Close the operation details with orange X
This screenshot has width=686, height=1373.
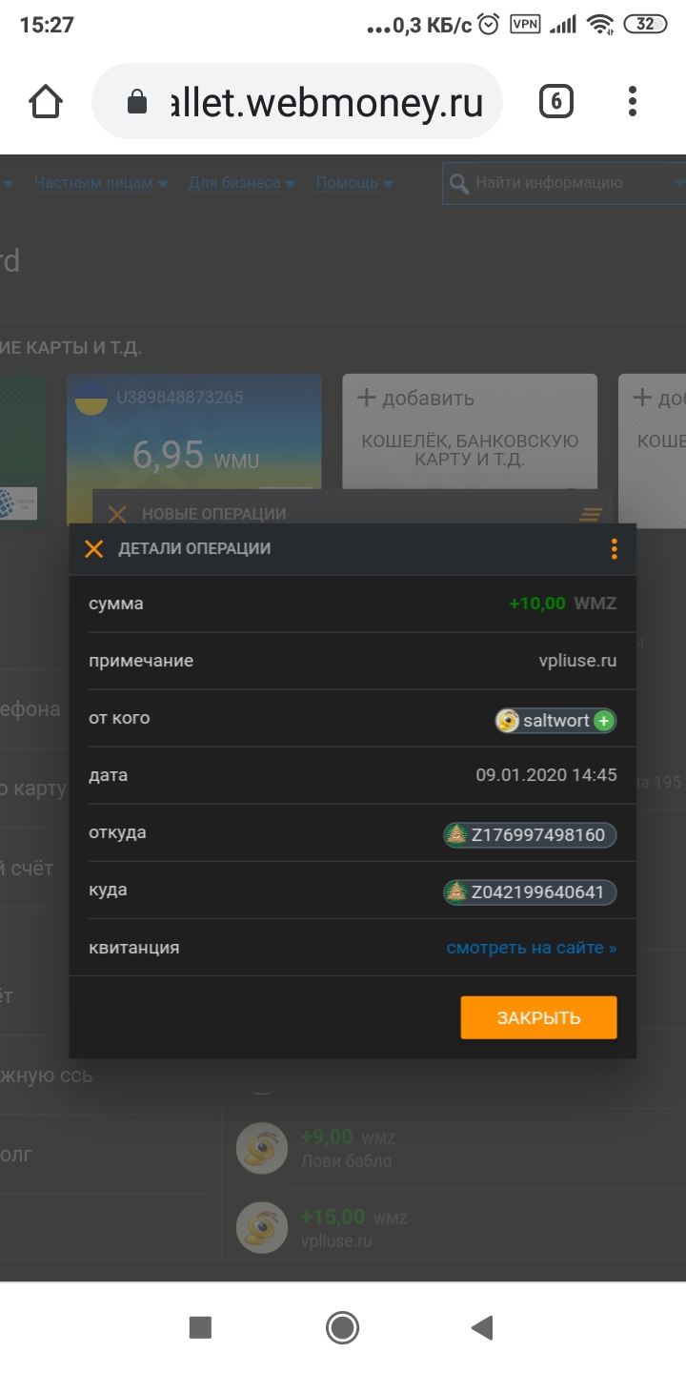[93, 548]
